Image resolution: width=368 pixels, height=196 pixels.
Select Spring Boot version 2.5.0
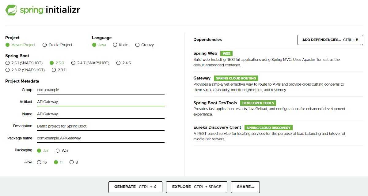57,63
